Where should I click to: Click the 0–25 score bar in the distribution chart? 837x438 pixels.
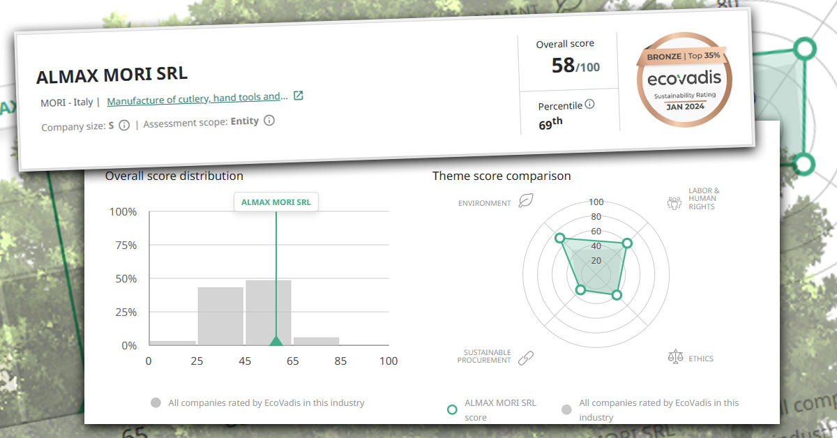point(172,343)
